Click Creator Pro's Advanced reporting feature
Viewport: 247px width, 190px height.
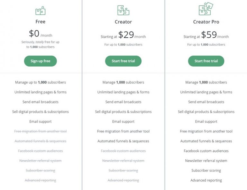[206, 180]
